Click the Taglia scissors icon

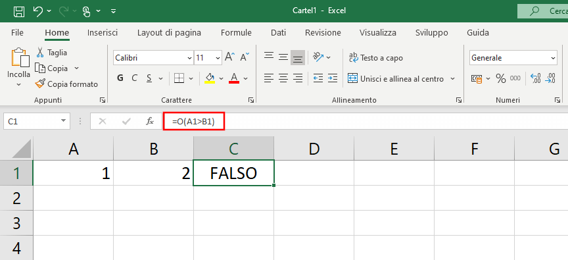(x=40, y=52)
